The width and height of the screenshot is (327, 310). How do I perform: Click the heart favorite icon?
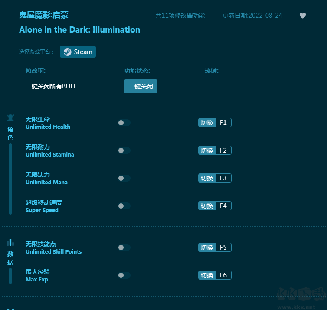point(303,16)
